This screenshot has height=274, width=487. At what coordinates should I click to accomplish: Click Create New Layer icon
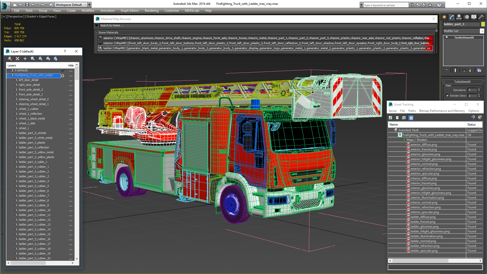point(10,59)
